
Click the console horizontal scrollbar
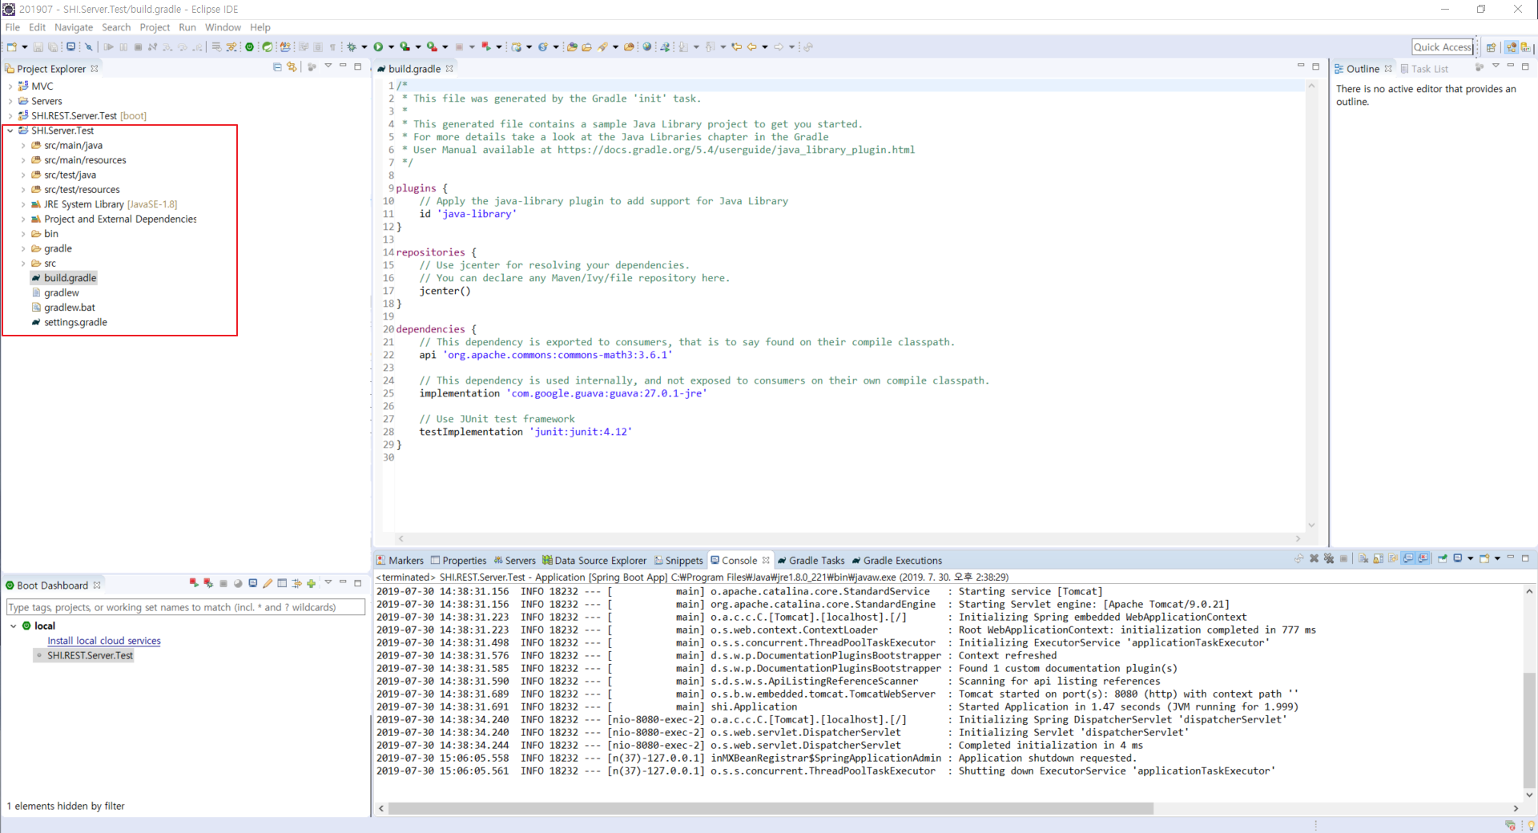[771, 808]
